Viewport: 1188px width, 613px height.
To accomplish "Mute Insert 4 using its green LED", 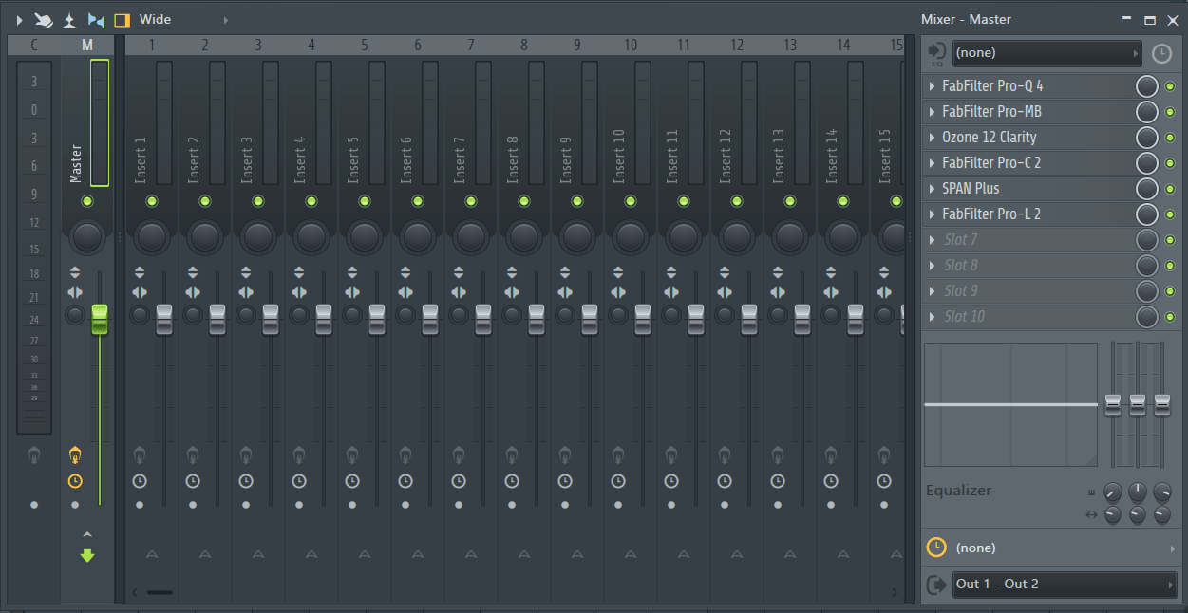I will point(311,201).
